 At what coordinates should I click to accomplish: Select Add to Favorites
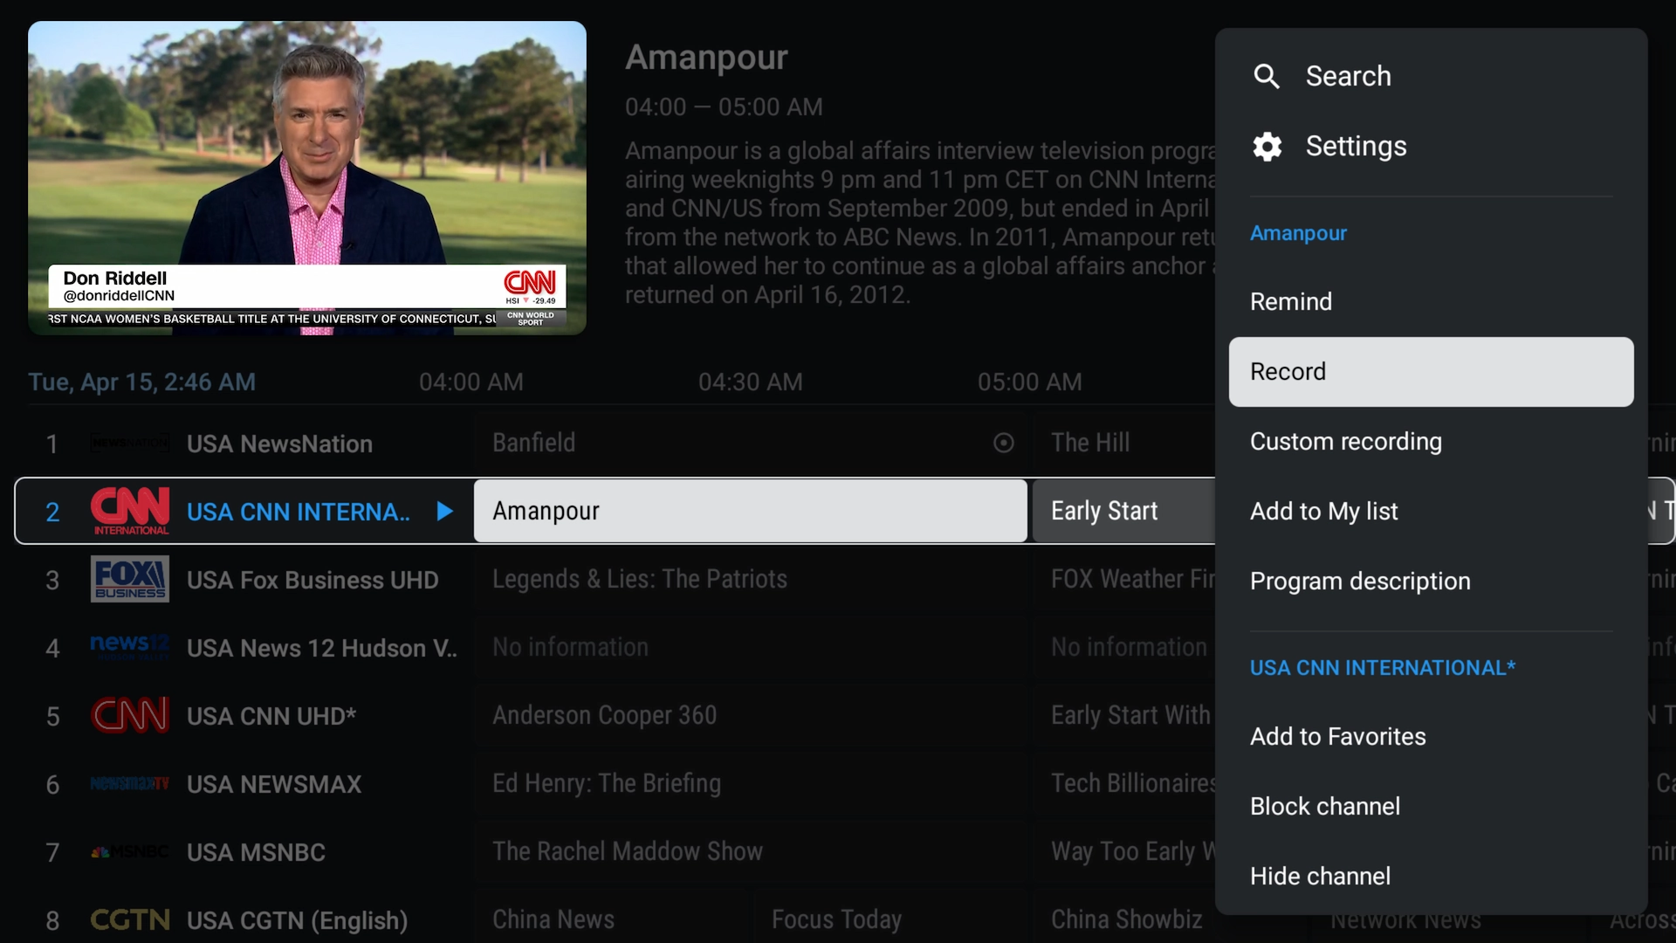pos(1432,737)
